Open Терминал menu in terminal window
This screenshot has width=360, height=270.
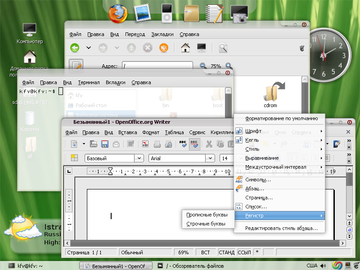(x=89, y=82)
